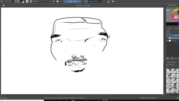Open the layer blending mode dropdown

tap(173, 33)
